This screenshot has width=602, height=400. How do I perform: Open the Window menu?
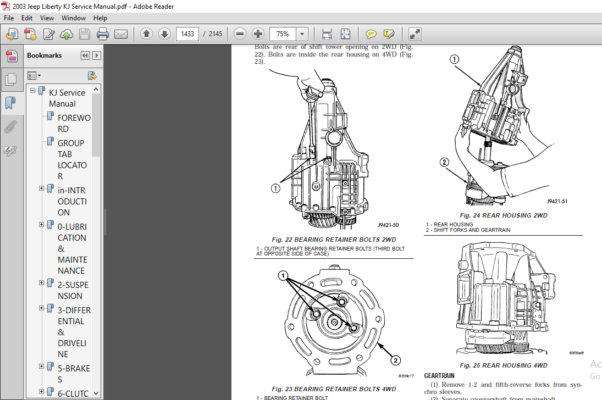tap(73, 18)
